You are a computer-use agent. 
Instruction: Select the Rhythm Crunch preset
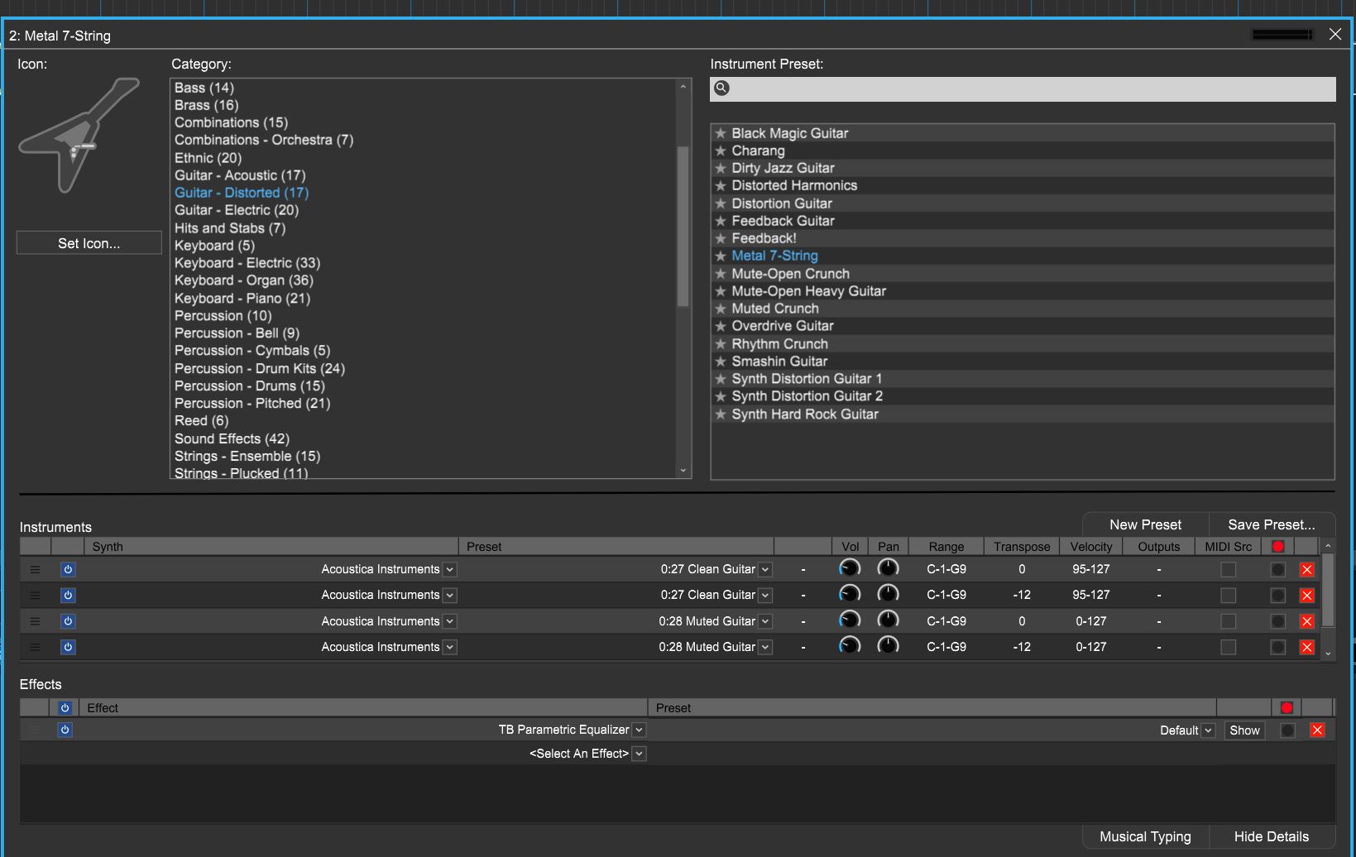(779, 344)
